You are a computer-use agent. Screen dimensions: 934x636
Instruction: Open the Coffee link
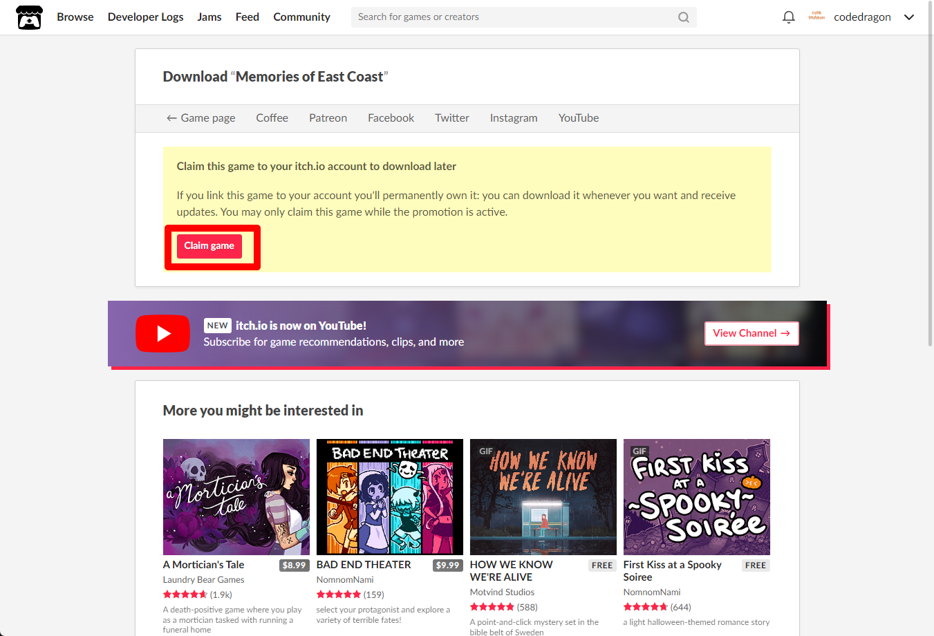(x=272, y=118)
